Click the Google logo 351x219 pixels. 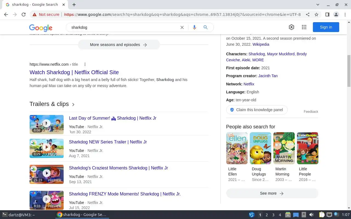[41, 28]
